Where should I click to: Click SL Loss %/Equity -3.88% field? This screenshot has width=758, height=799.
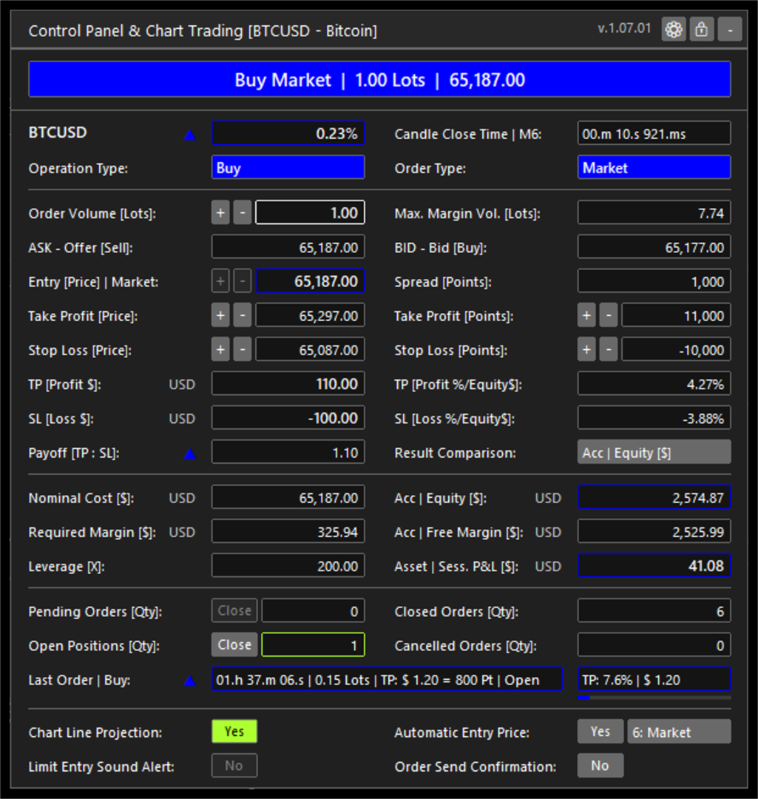[654, 418]
